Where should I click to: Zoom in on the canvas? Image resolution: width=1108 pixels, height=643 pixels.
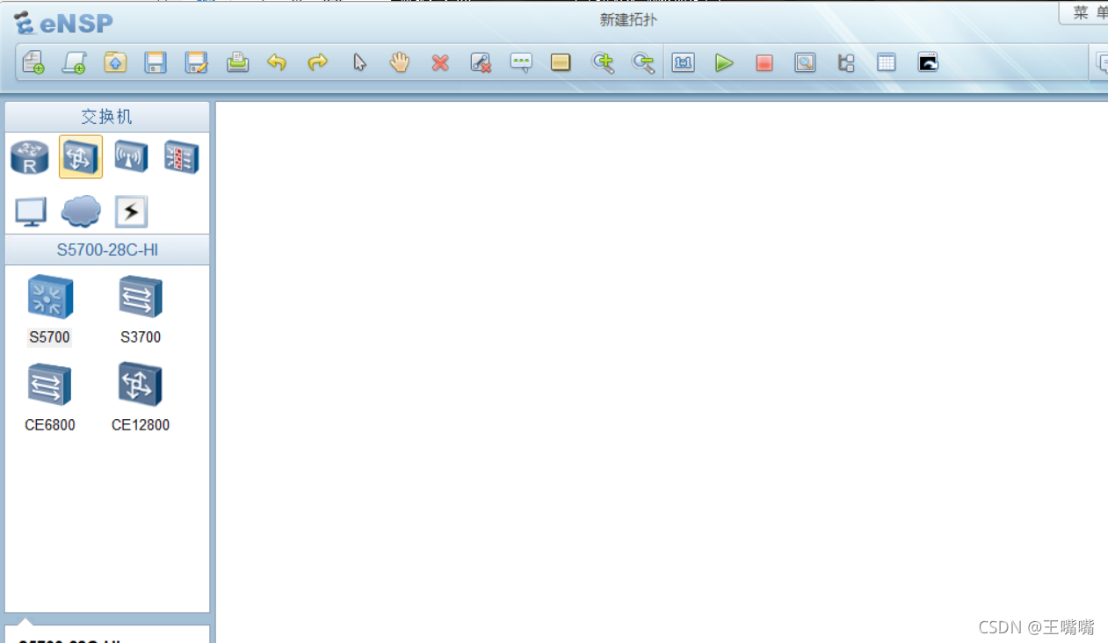point(603,62)
